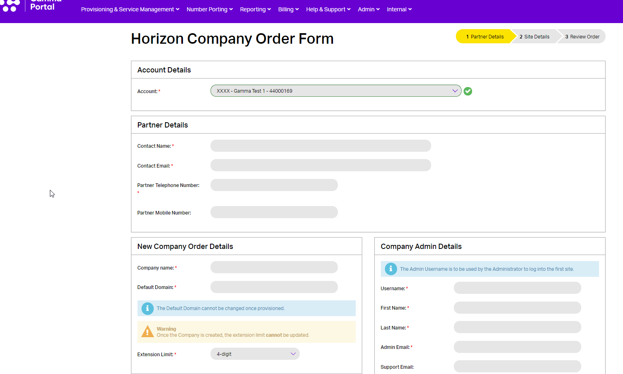Click the Admin Username info message text
623x374 pixels.
(487, 269)
